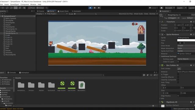Select the Rotate tool in toolbar
The height and width of the screenshot is (110, 195).
(x=7, y=8)
